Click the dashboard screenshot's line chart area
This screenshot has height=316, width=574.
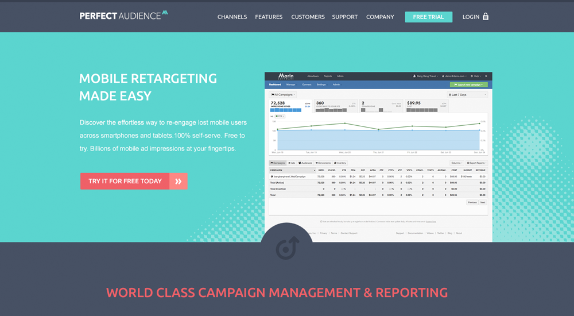(x=379, y=135)
